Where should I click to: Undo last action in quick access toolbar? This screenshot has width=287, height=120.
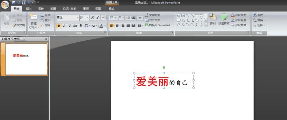point(29,3)
